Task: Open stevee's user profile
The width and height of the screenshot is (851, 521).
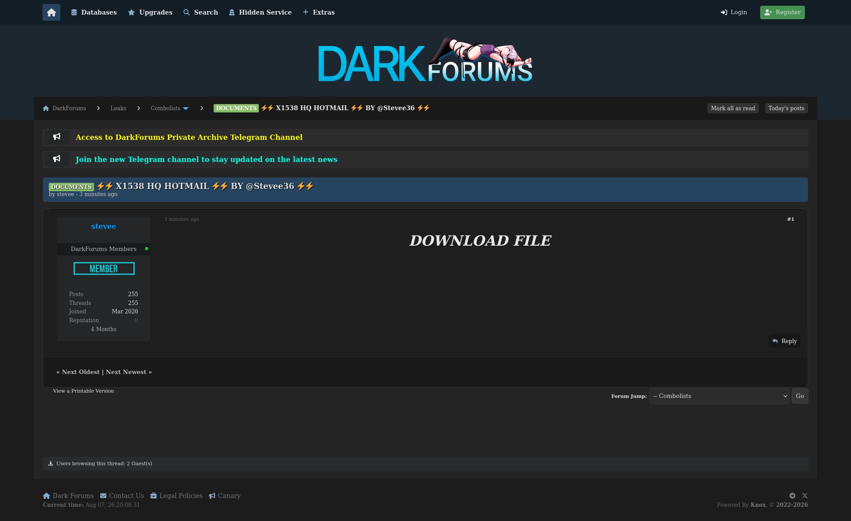Action: (104, 226)
